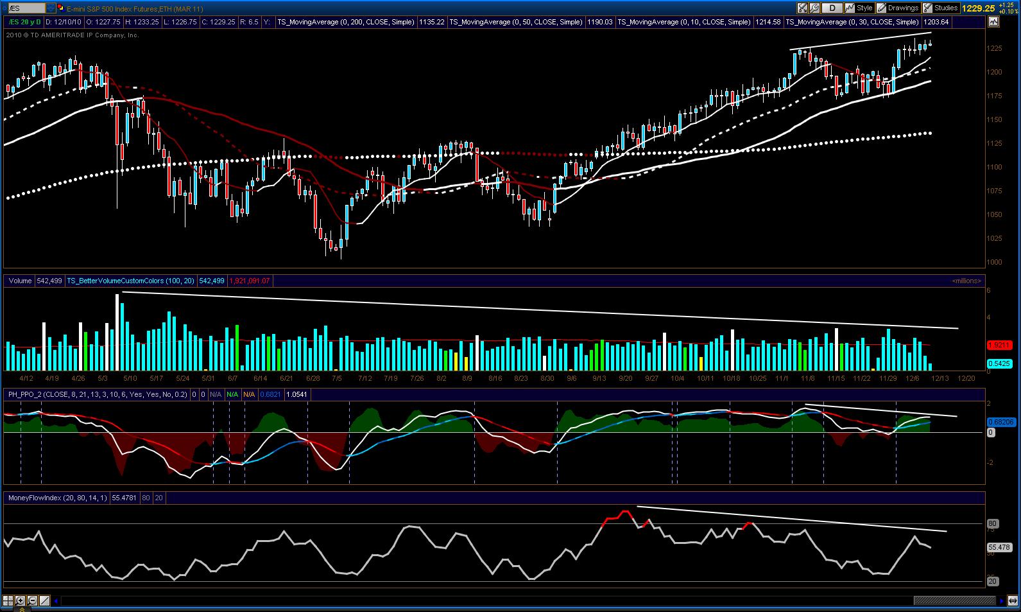Click the TS_MovingAverage 200 study label

pyautogui.click(x=347, y=22)
